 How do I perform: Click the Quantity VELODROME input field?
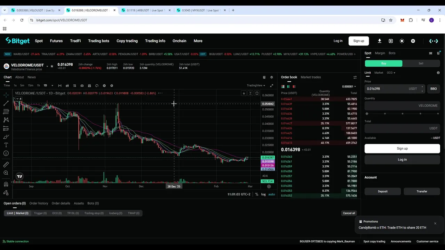coord(402,106)
